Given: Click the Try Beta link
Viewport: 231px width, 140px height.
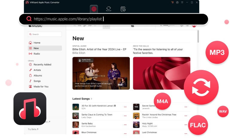Looking at the screenshot, I should point(33,129).
